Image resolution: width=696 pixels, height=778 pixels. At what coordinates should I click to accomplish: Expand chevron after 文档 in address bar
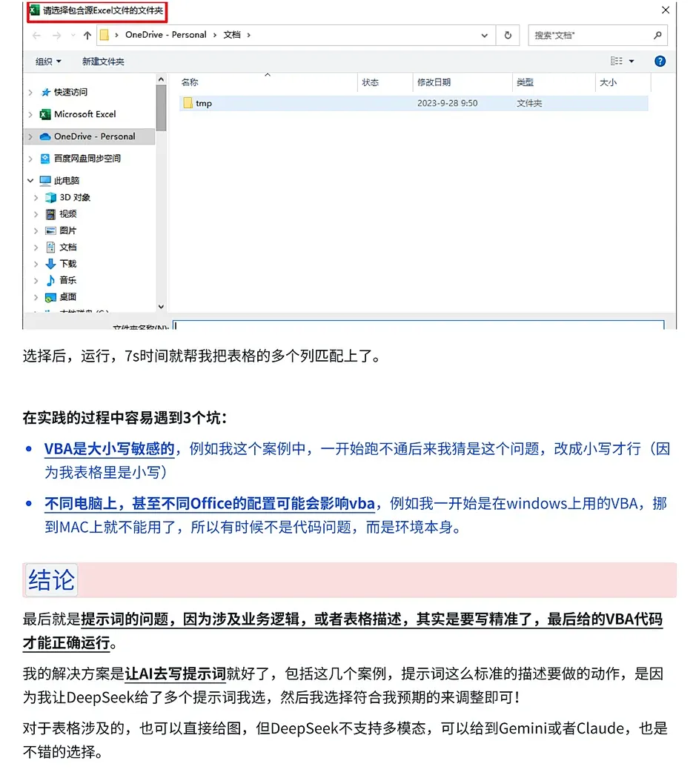[249, 35]
